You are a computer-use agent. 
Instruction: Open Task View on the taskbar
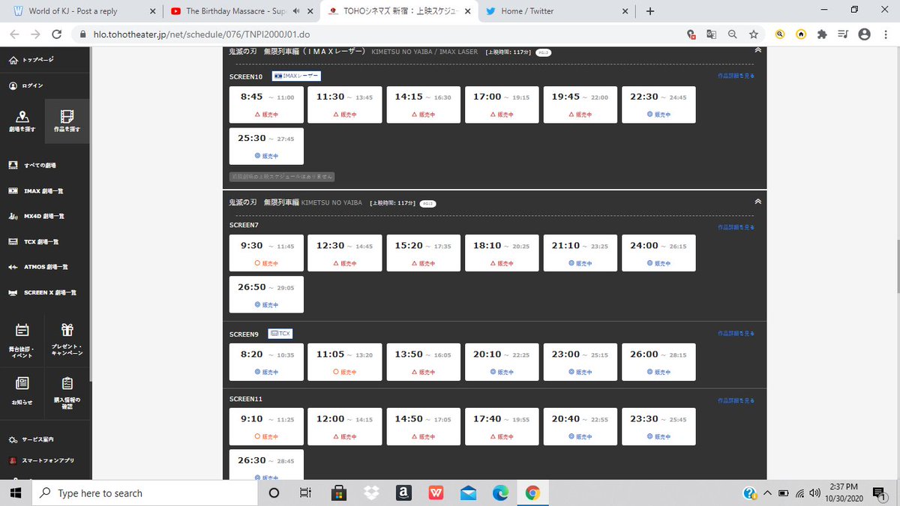305,493
